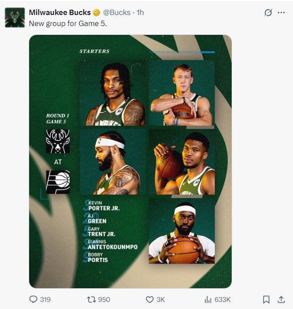293x309 pixels.
Task: Open the Grok circle-slash icon
Action: coord(268,13)
